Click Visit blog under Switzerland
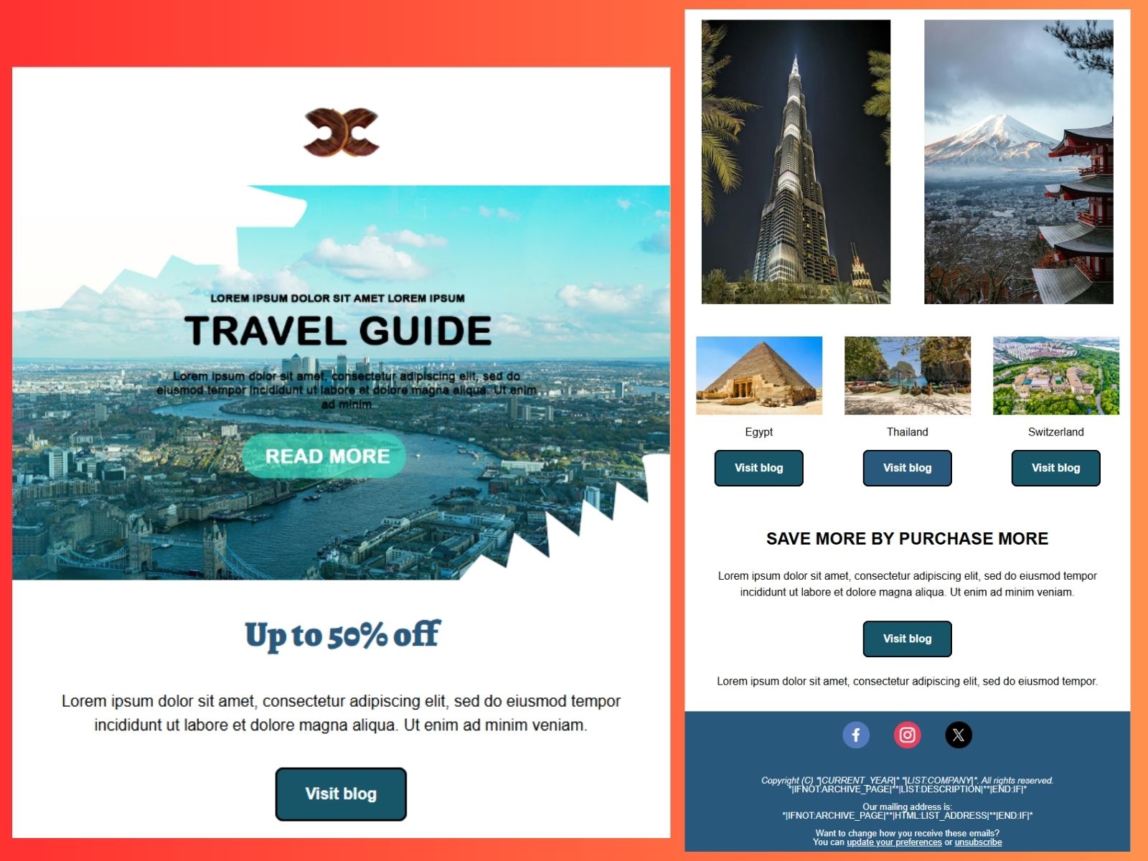The height and width of the screenshot is (861, 1148). click(x=1055, y=468)
